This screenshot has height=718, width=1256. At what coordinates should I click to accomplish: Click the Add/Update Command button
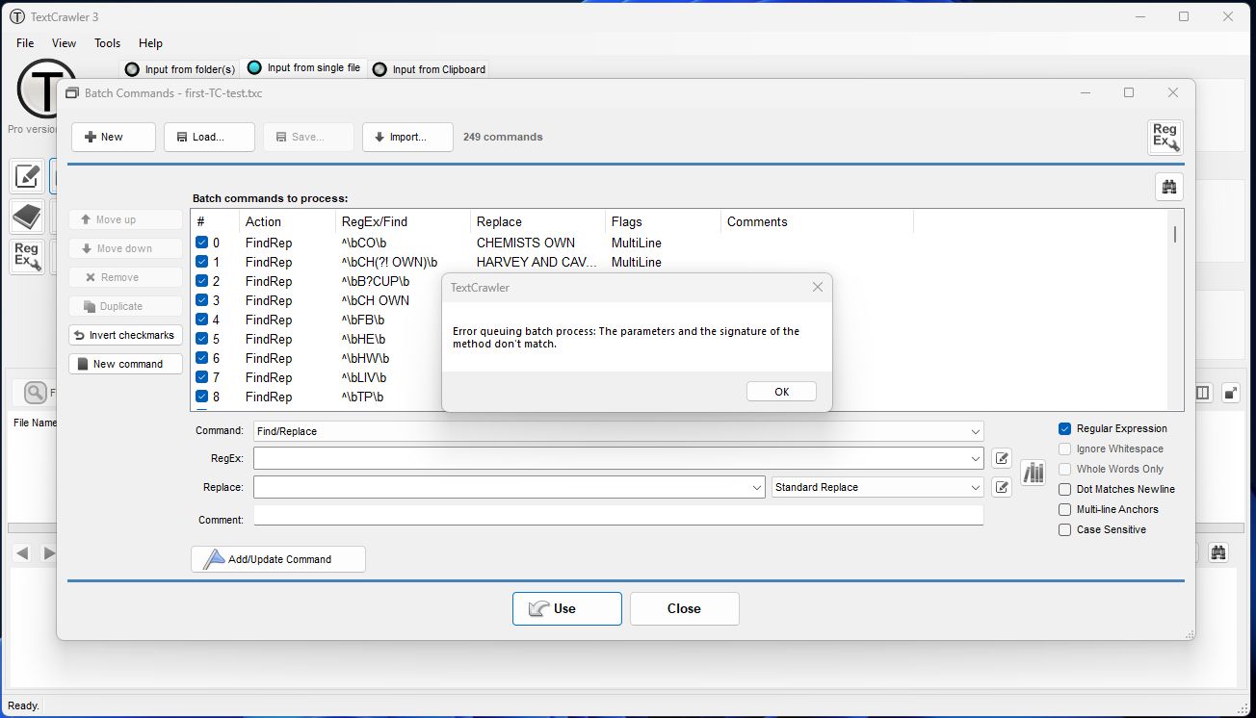click(x=278, y=559)
